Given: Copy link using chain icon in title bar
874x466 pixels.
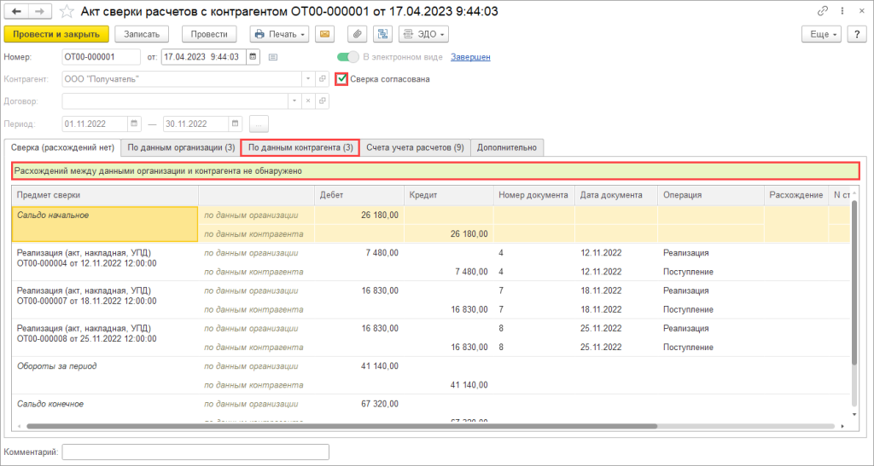Looking at the screenshot, I should [822, 12].
